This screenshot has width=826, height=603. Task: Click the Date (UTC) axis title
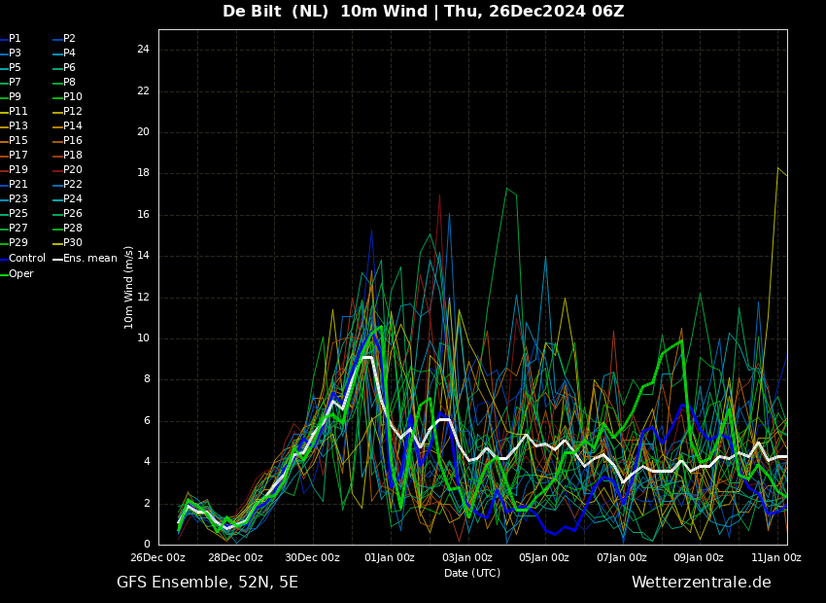[472, 573]
